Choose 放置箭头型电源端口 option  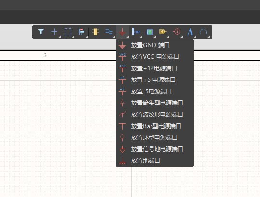click(155, 103)
